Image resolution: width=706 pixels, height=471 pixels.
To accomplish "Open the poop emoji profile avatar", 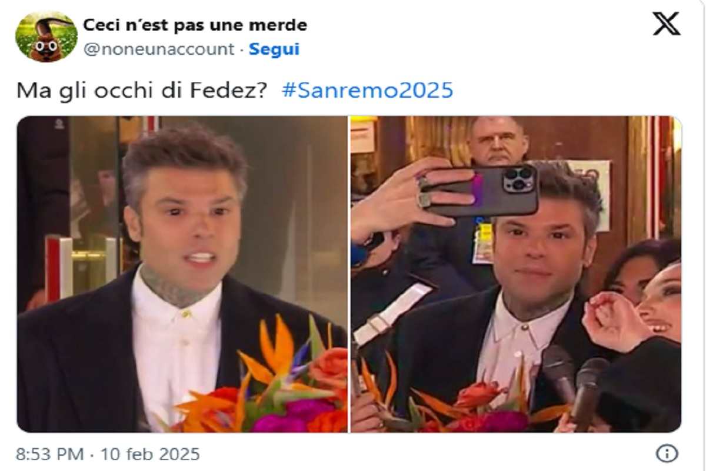I will 46,37.
